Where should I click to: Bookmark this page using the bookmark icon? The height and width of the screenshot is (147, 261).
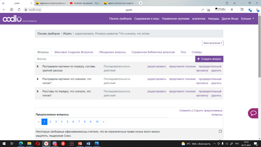(x=232, y=10)
